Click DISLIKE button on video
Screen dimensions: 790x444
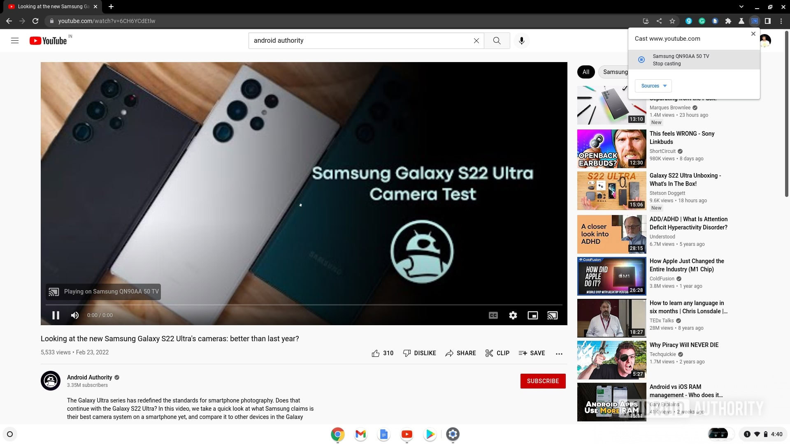419,353
